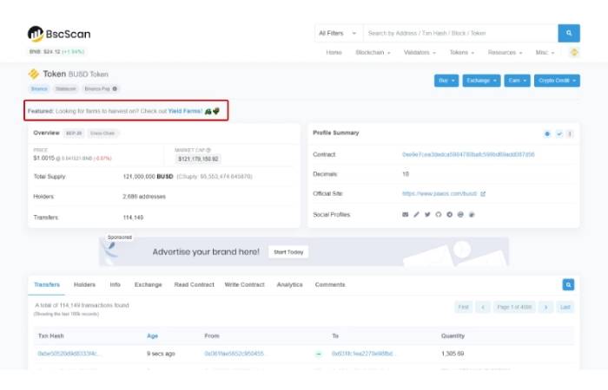Sort by the Age column header
Viewport: 608px width, 390px height.
152,336
